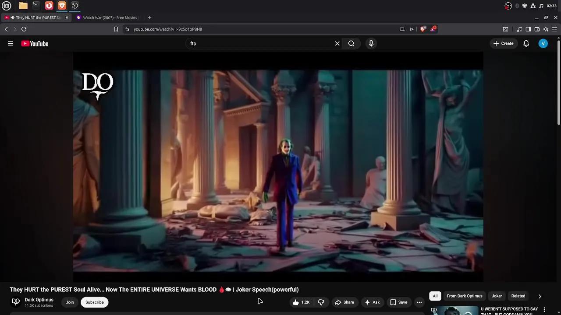The image size is (561, 315).
Task: Open options menu for the suggested video
Action: point(544,310)
